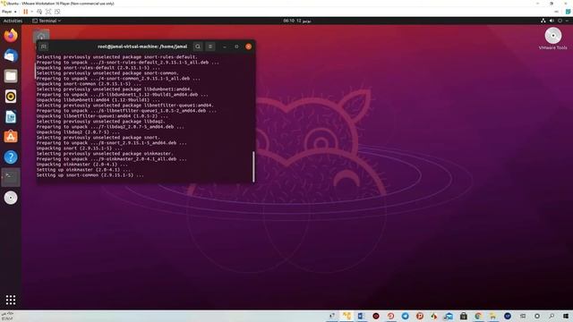This screenshot has height=322, width=573.
Task: Pause the virtual machine in VMware
Action: (26, 12)
